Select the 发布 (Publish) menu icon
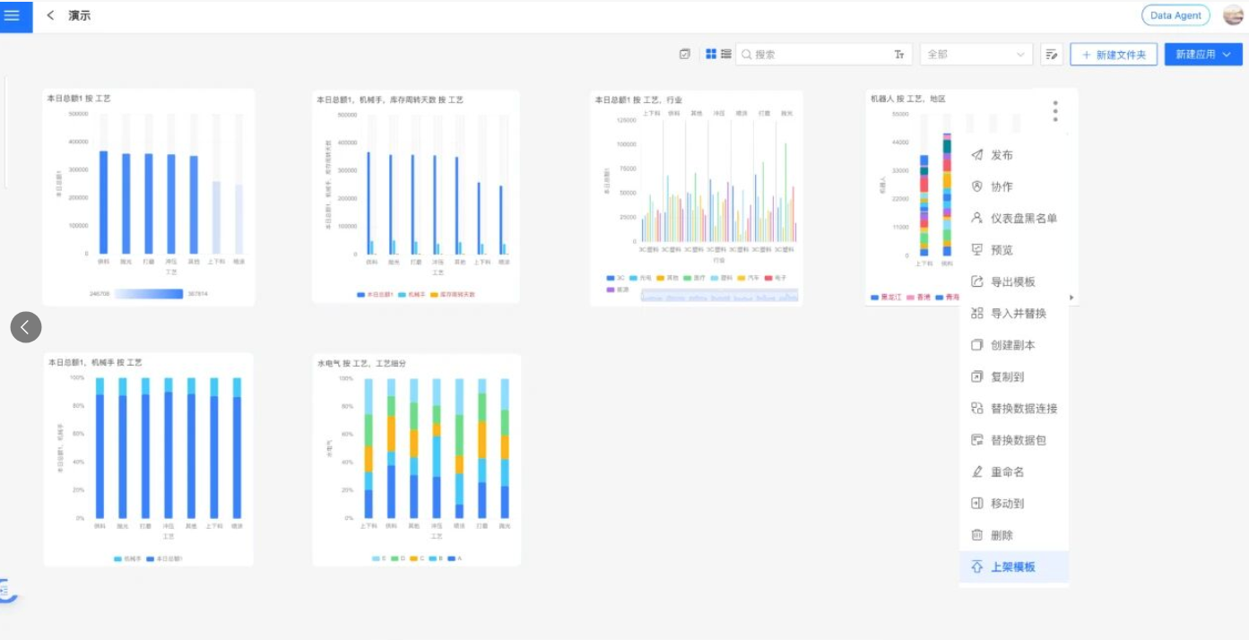Viewport: 1249px width, 640px height. (976, 154)
